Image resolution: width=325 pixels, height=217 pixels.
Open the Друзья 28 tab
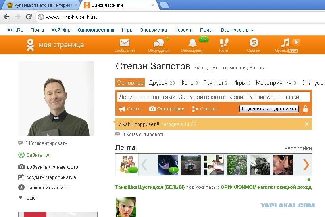pyautogui.click(x=162, y=83)
